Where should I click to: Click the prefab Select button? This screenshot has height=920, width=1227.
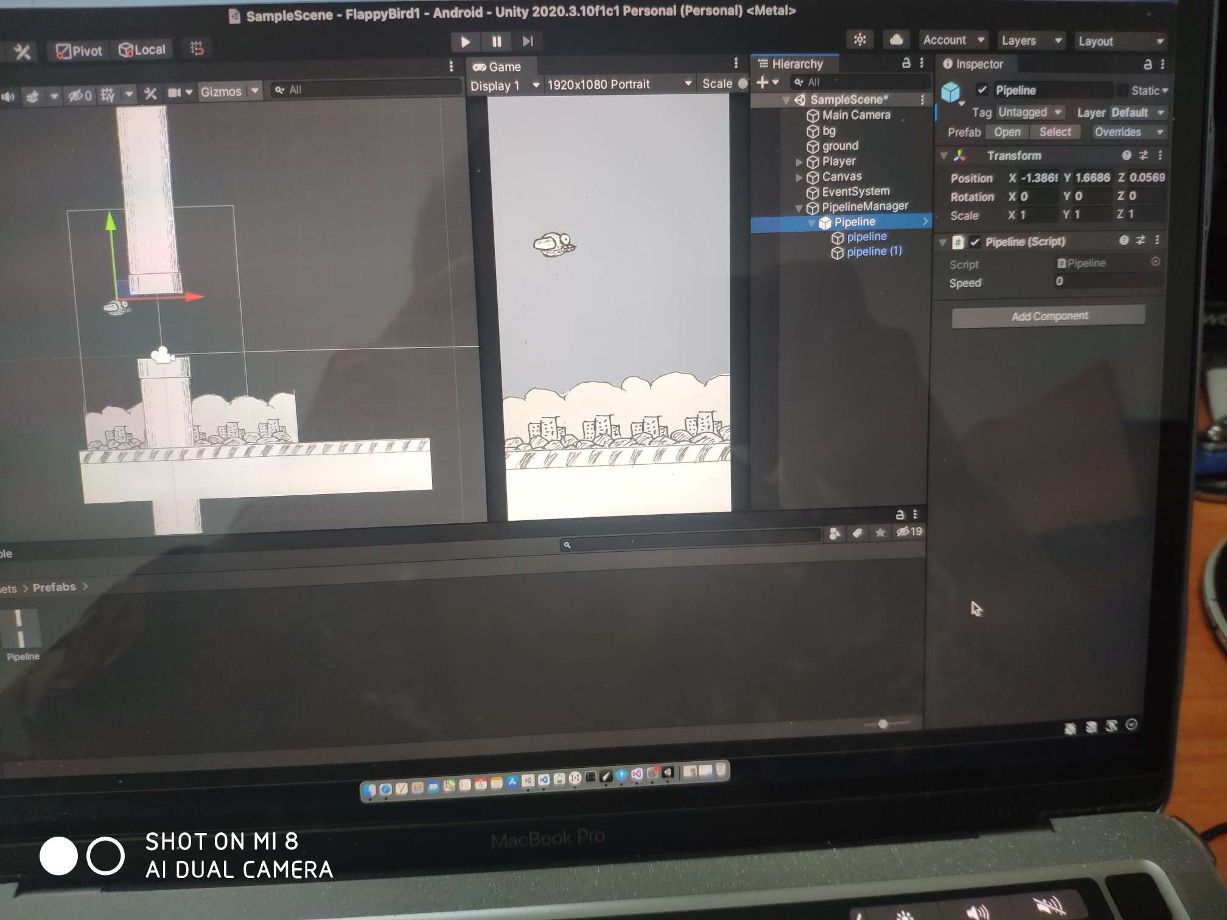pos(1055,132)
